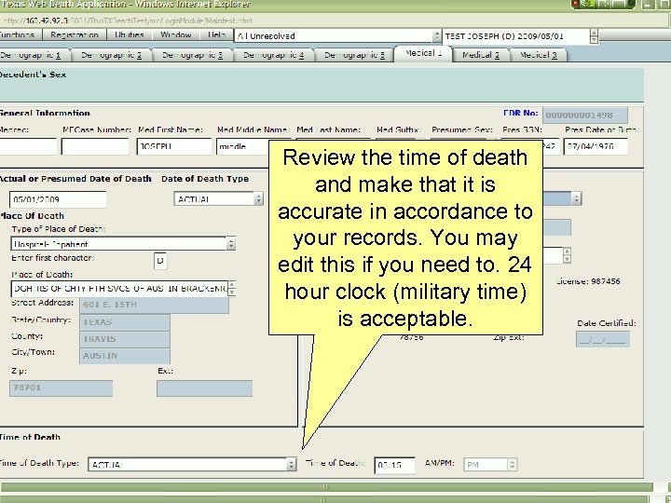The image size is (671, 503).
Task: Expand the All Unresolved dropdown
Action: pos(436,36)
